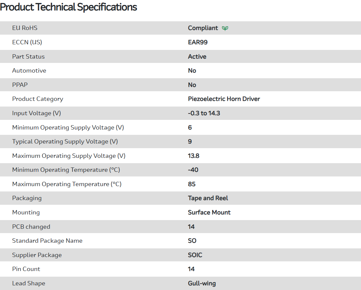Click the Product Technical Specifications heading
Viewport: 361px width, 290px height.
coord(69,7)
